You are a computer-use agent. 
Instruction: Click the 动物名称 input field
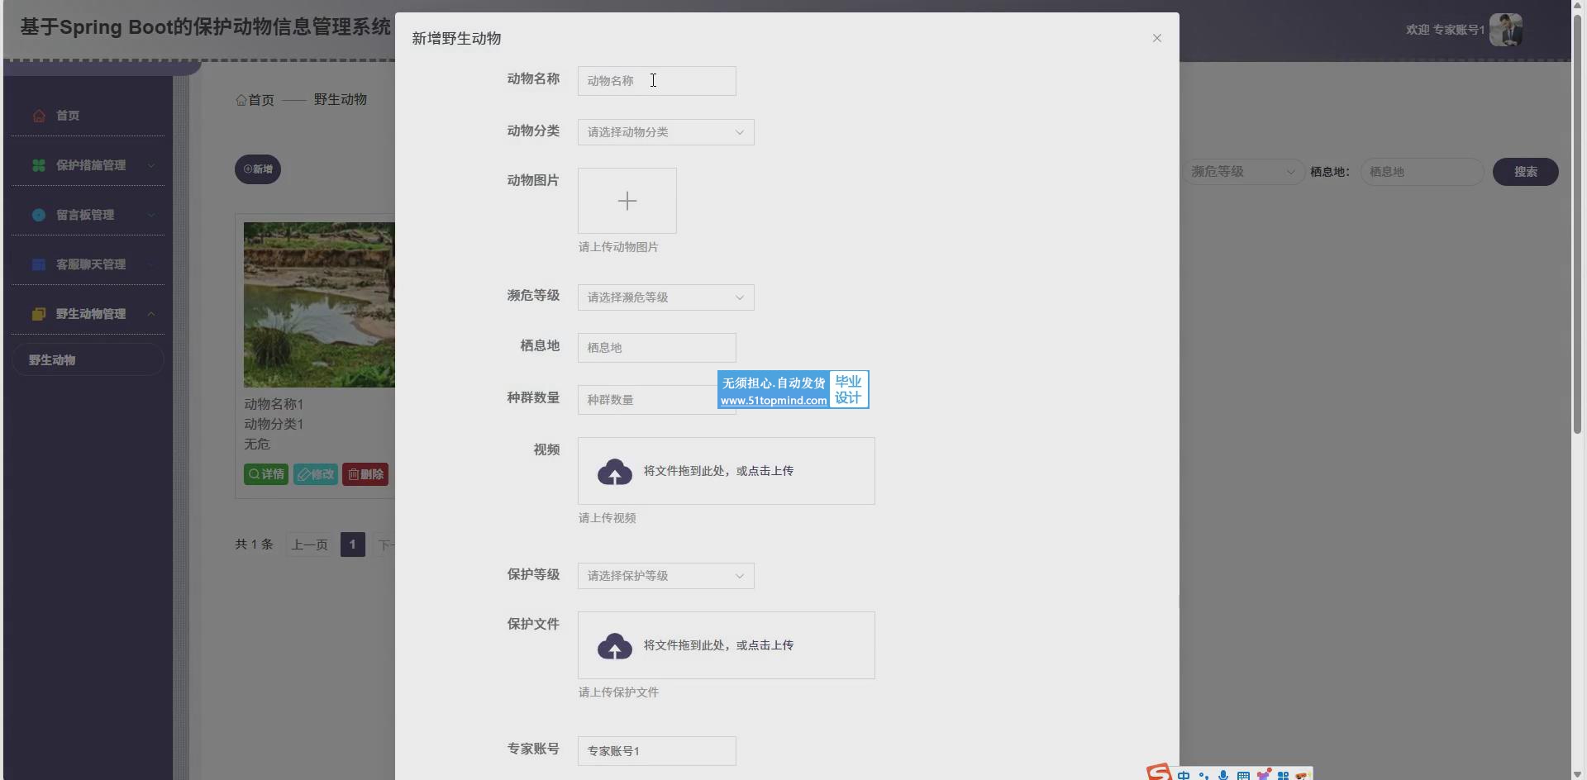(x=656, y=81)
